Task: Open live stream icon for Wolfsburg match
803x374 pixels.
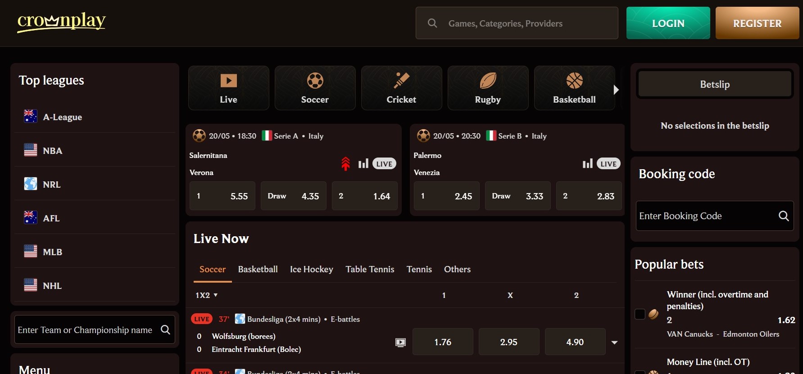Action: click(x=400, y=342)
